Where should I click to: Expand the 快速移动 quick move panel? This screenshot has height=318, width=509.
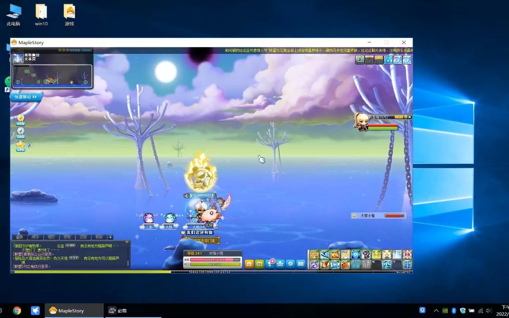(26, 97)
